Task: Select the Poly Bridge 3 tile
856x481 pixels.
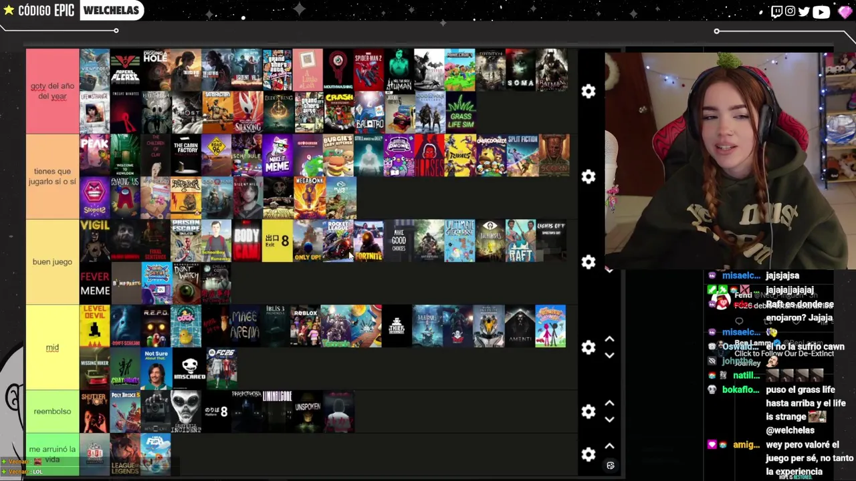Action: (x=125, y=412)
